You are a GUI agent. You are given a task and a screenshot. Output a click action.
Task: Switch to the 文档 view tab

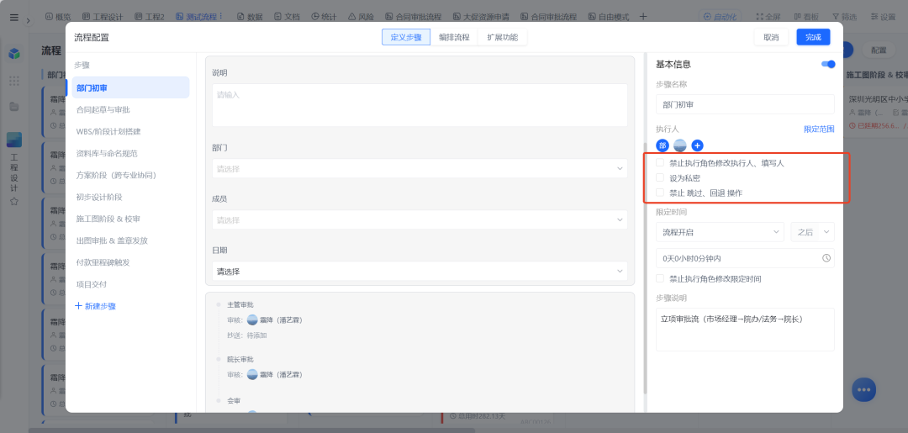(288, 17)
